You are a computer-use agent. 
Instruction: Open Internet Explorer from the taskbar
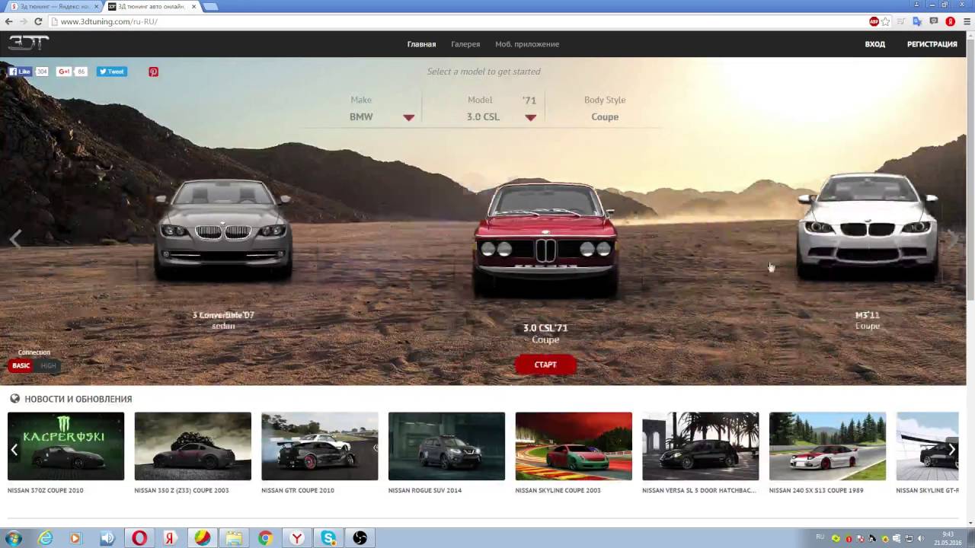(46, 538)
